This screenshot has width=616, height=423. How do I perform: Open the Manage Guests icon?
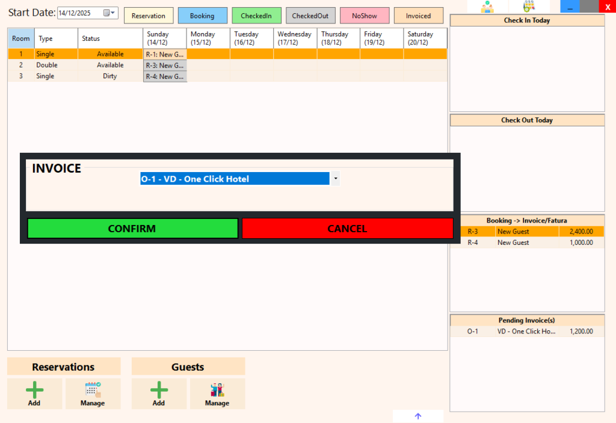[x=217, y=389]
